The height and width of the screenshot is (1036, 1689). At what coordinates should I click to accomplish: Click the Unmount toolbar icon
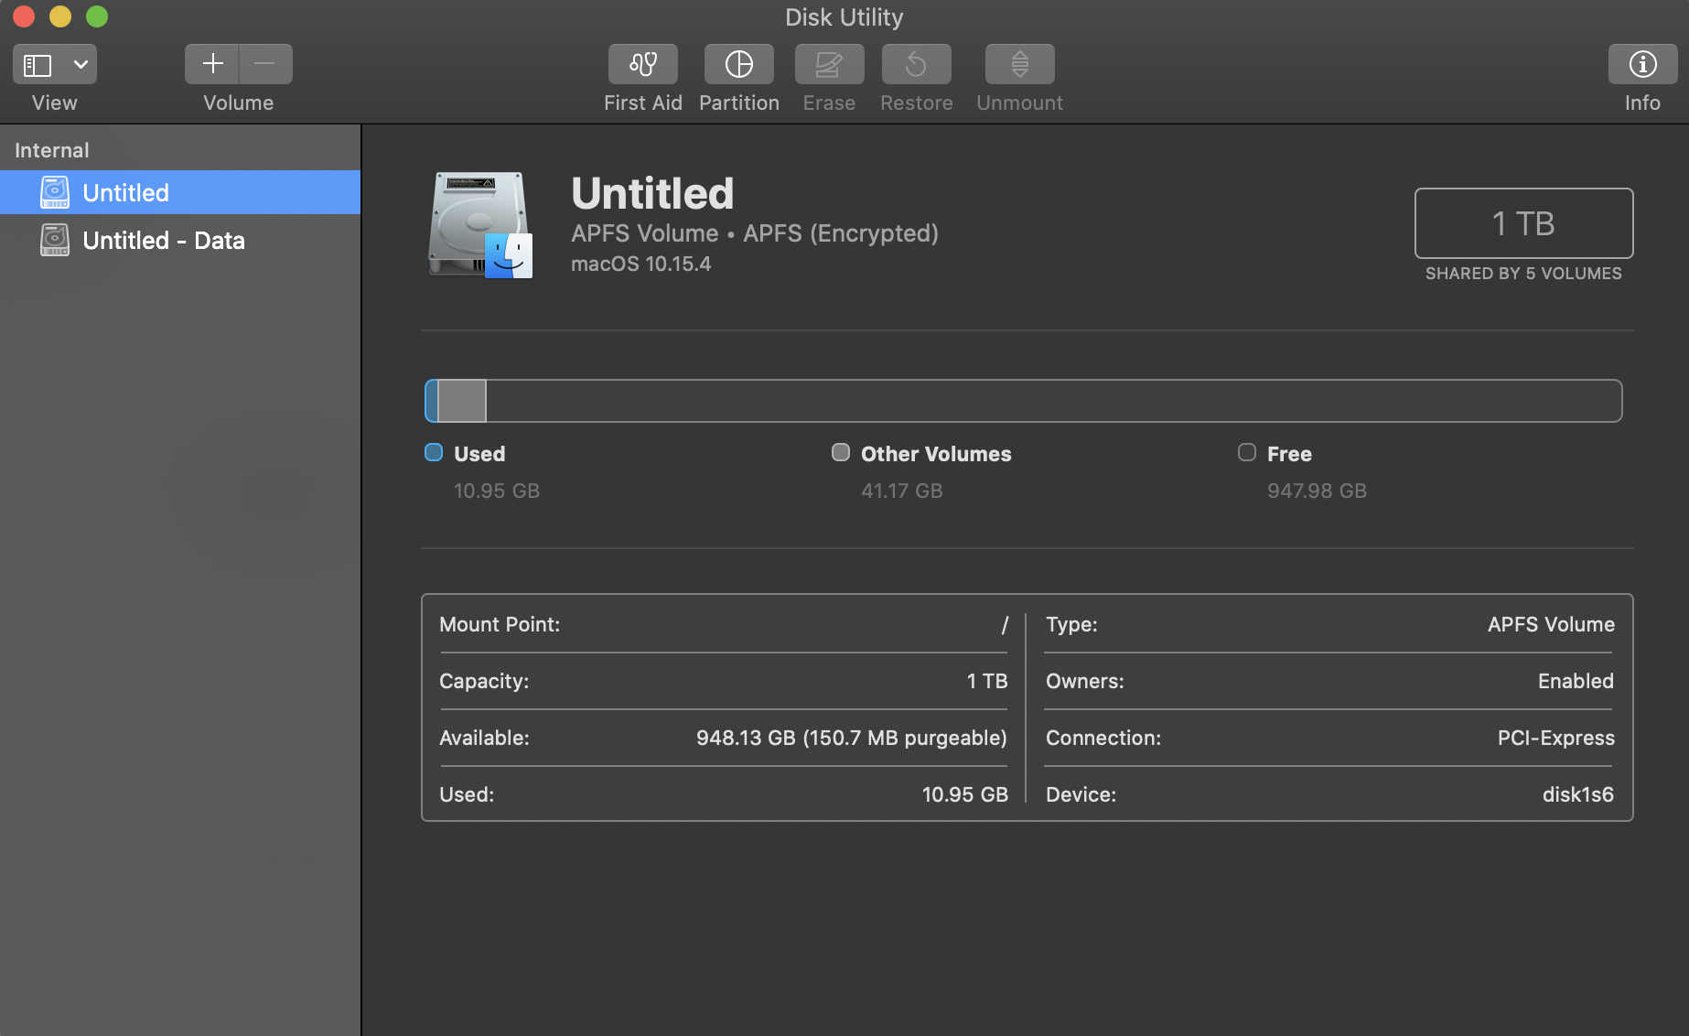[1020, 64]
